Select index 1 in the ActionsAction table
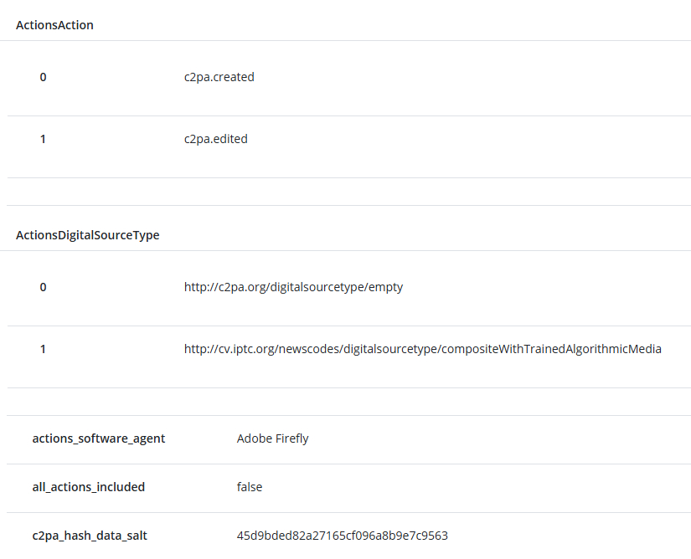This screenshot has width=691, height=559. 44,139
